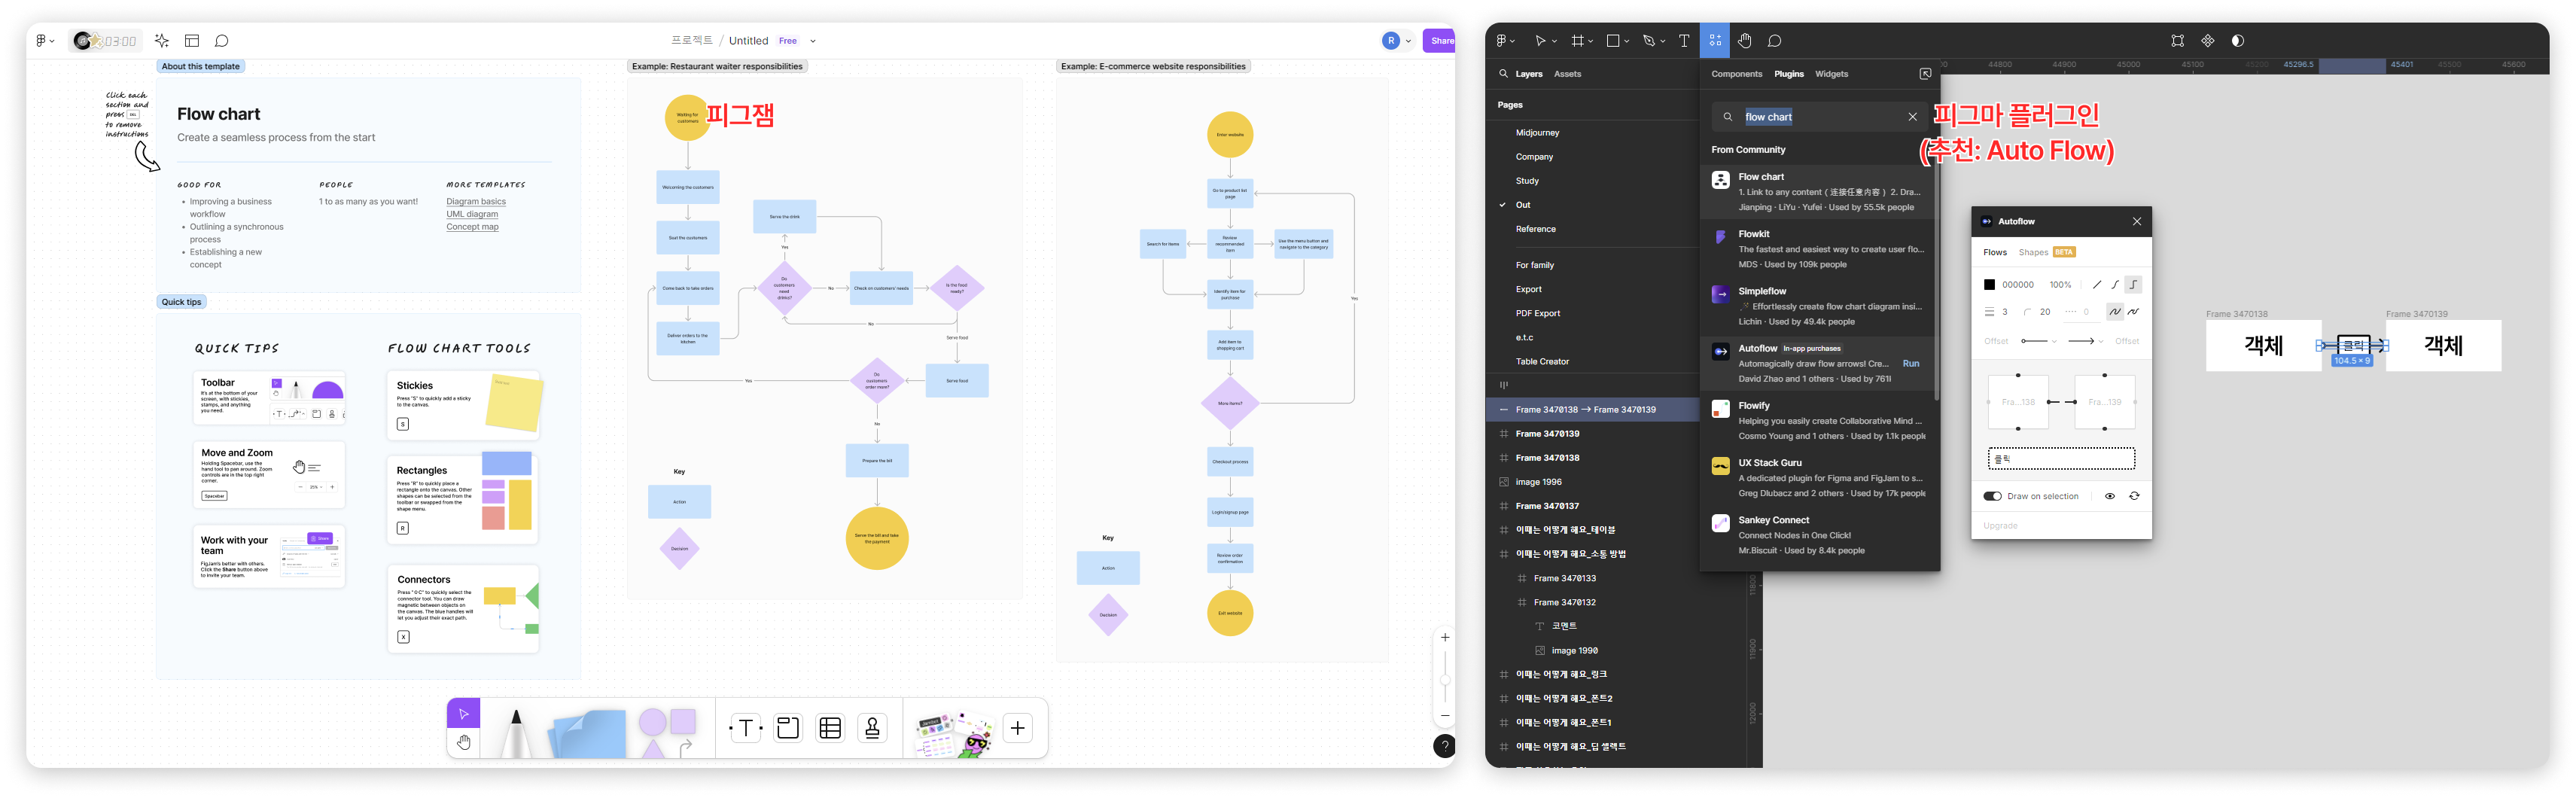Viewport: 2576px width, 798px height.
Task: Click Figma mask half-circle icon
Action: click(x=2238, y=41)
